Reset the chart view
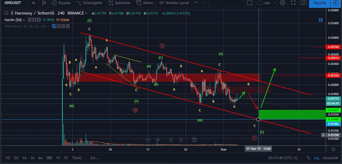This screenshot has width=342, height=164. (x=194, y=140)
